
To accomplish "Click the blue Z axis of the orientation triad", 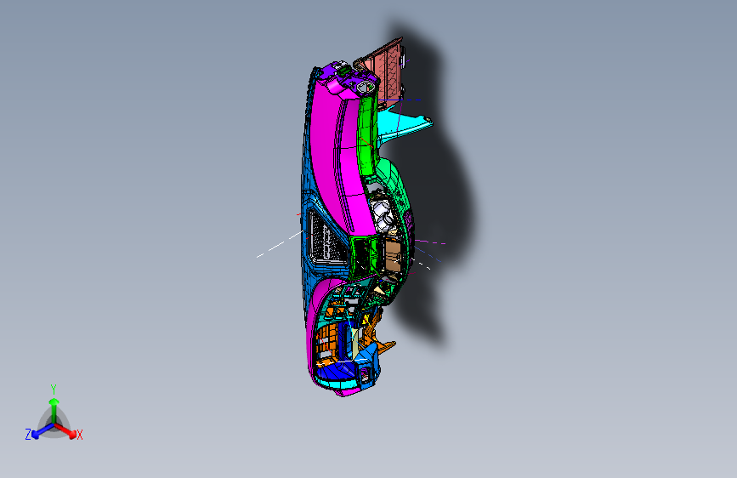I will tap(43, 431).
